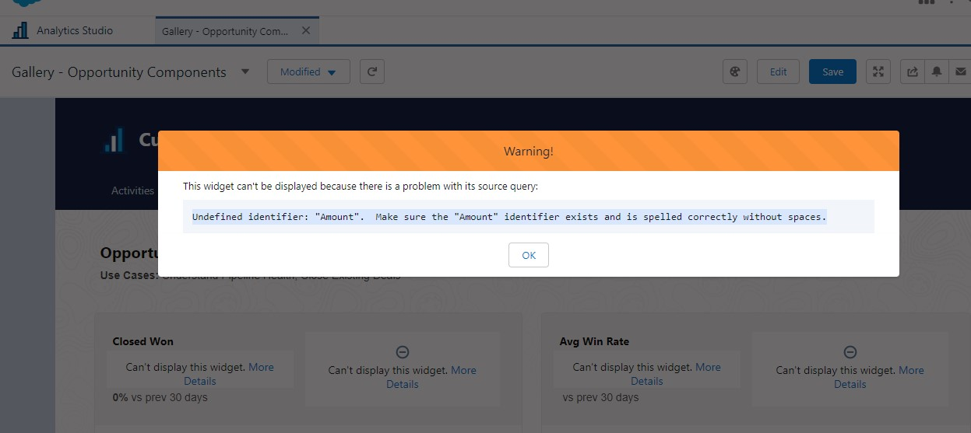The height and width of the screenshot is (433, 971).
Task: Close the Gallery - Opportunity tab
Action: coord(306,30)
